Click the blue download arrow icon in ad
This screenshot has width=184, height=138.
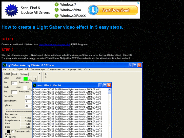click(x=93, y=10)
